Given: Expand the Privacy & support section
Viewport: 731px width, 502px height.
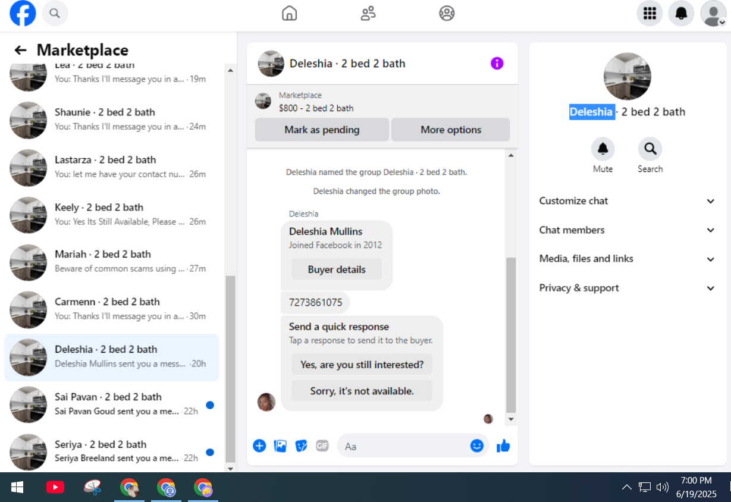Looking at the screenshot, I should [x=628, y=288].
